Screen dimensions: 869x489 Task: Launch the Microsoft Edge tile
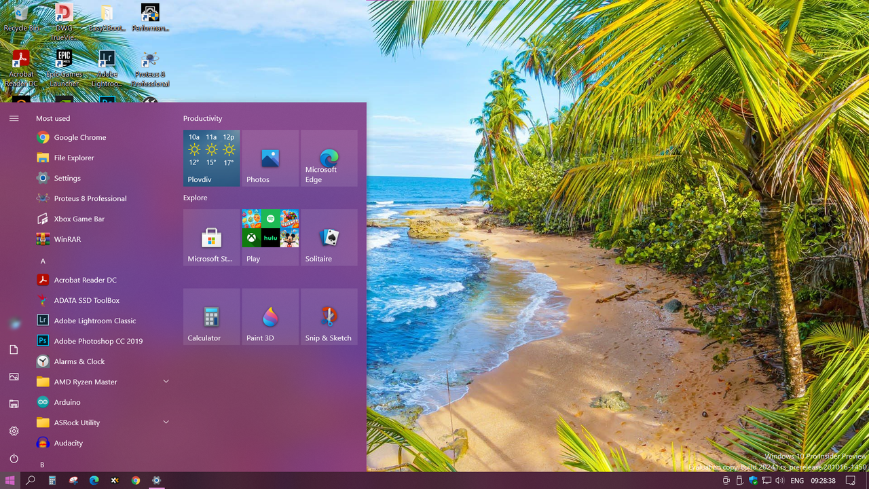click(329, 158)
